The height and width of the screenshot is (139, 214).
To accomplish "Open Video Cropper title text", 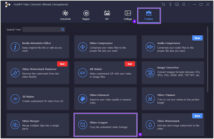I will pyautogui.click(x=99, y=123).
